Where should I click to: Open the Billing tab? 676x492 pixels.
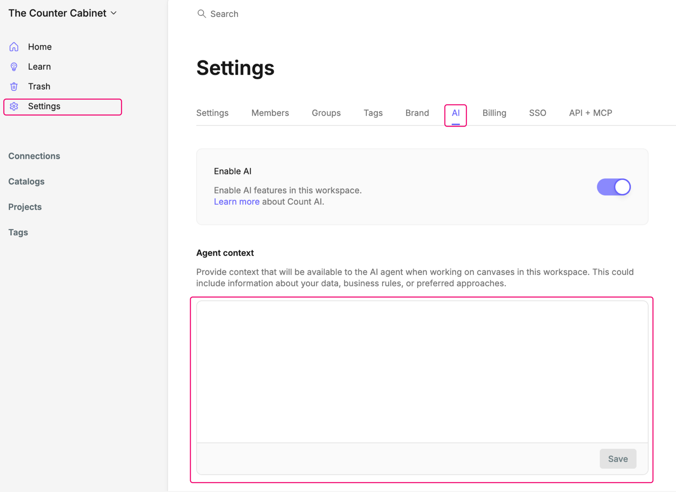pyautogui.click(x=494, y=113)
